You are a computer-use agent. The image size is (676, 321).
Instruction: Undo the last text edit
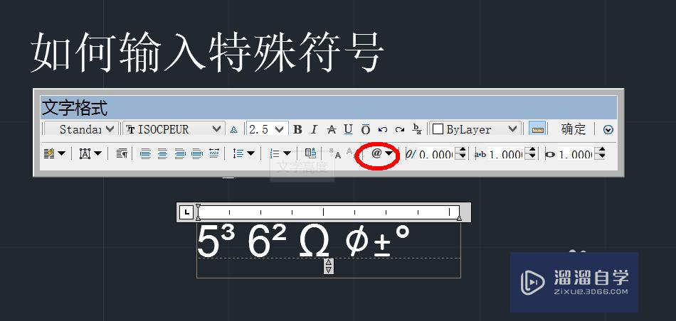(382, 129)
